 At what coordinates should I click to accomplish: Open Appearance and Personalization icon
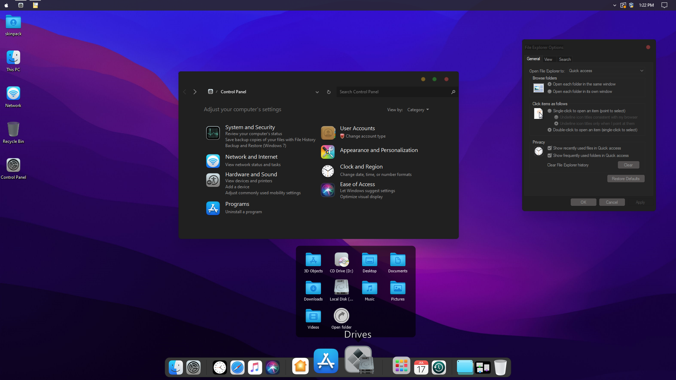click(327, 152)
